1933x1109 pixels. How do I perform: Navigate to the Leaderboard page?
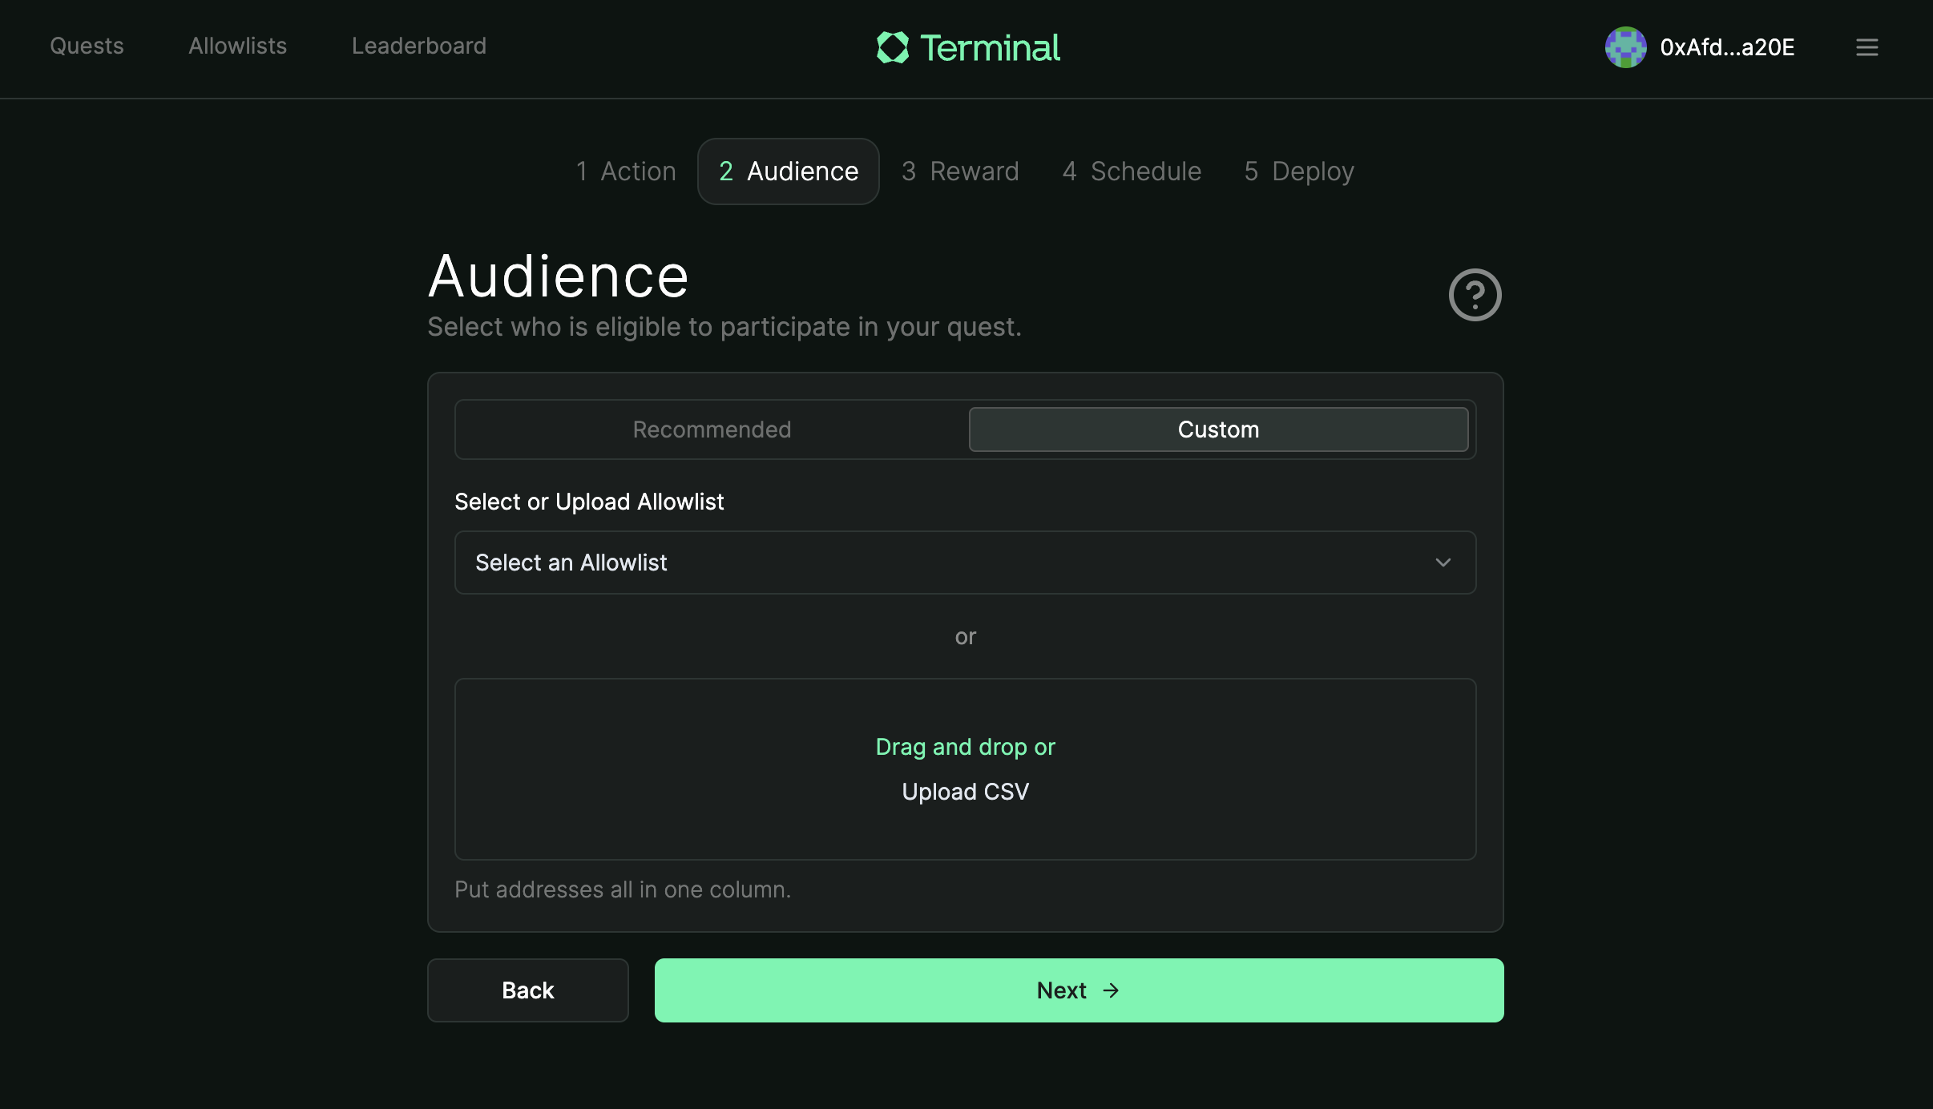click(418, 46)
